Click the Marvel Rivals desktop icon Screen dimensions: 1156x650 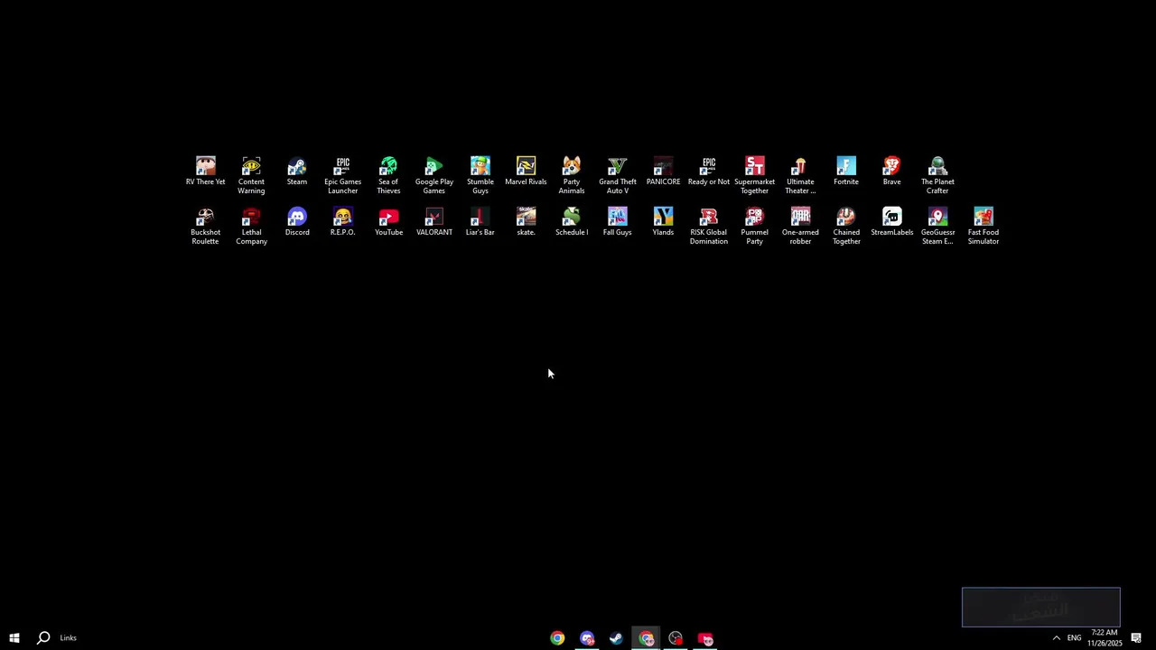coord(526,172)
